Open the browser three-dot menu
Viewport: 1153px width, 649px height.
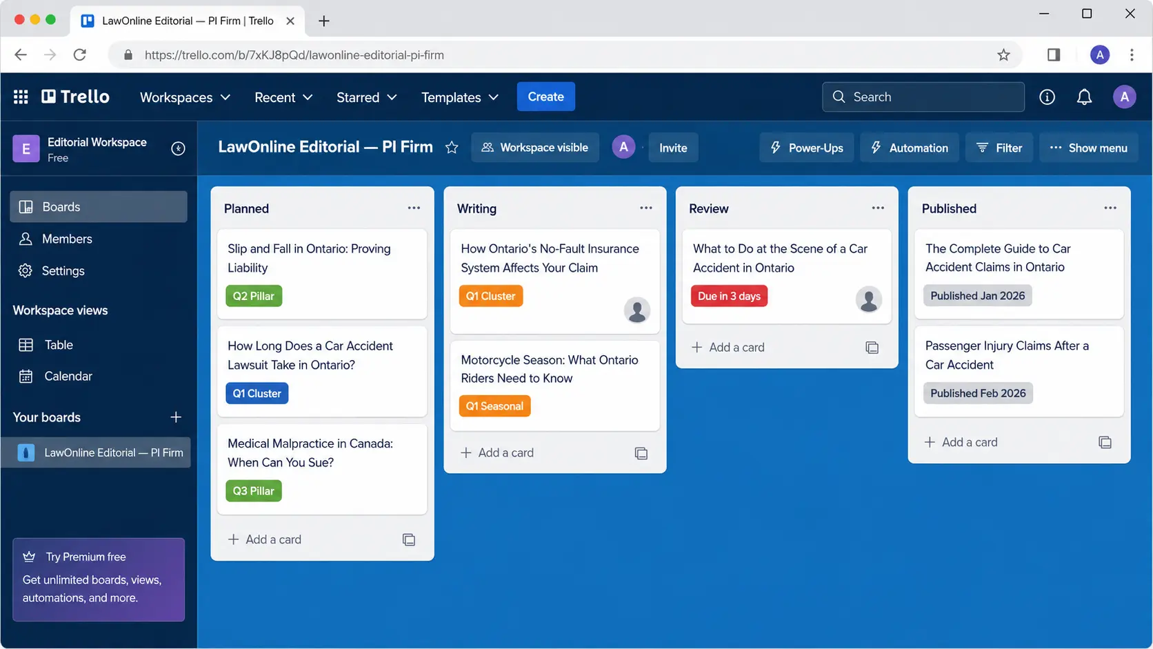coord(1132,55)
